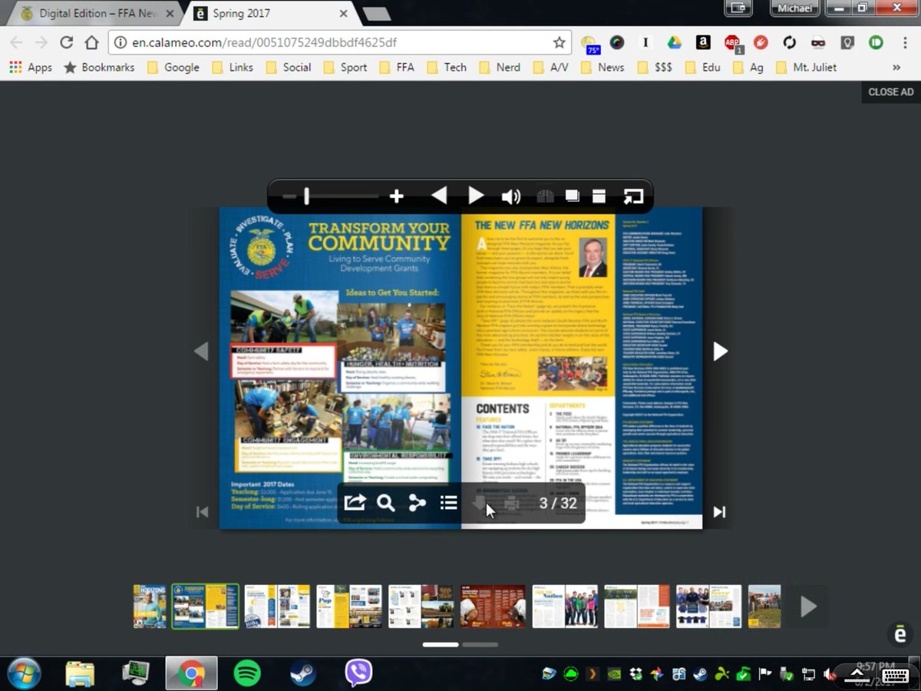Screen dimensions: 921x691
Task: Click the Dropbox tray icon
Action: click(x=635, y=675)
